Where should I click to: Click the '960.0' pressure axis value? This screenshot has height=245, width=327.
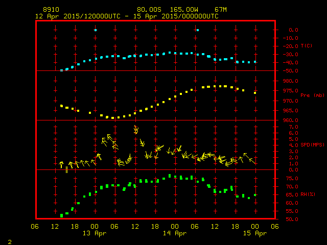(x=291, y=120)
